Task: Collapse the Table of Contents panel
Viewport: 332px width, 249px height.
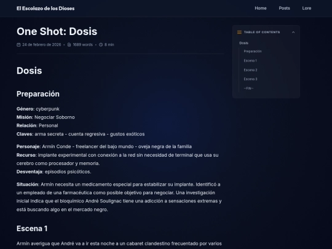Action: pyautogui.click(x=293, y=32)
